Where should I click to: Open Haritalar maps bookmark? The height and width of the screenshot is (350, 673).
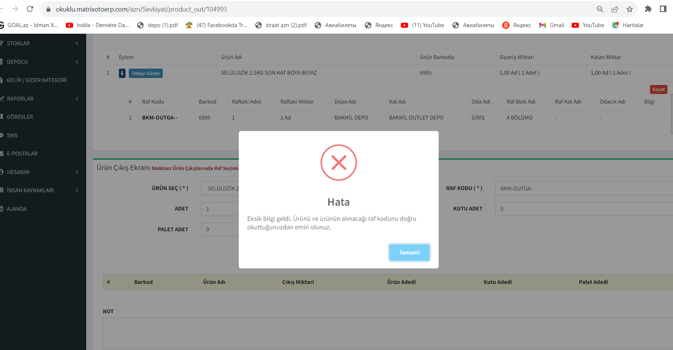tap(628, 25)
